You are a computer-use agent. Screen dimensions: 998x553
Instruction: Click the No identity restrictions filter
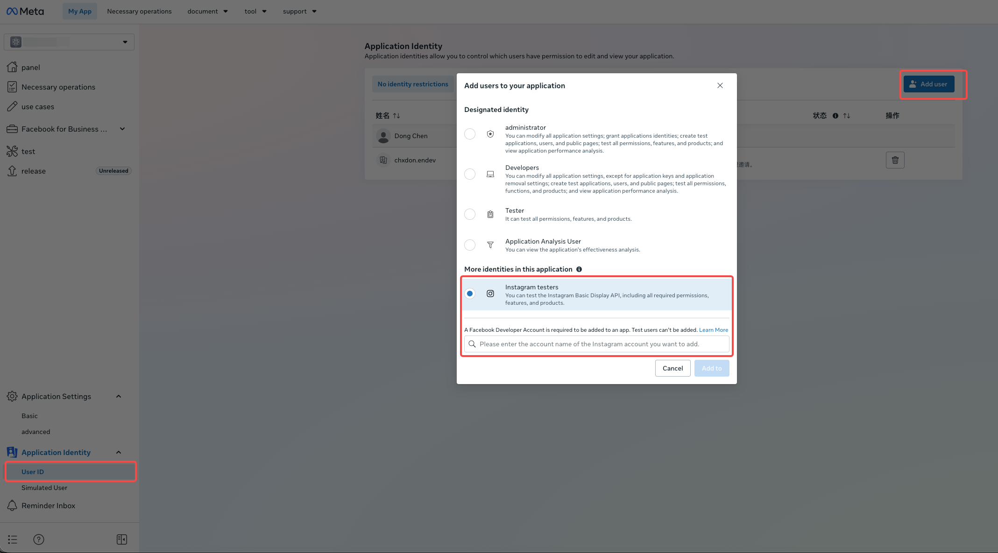413,84
